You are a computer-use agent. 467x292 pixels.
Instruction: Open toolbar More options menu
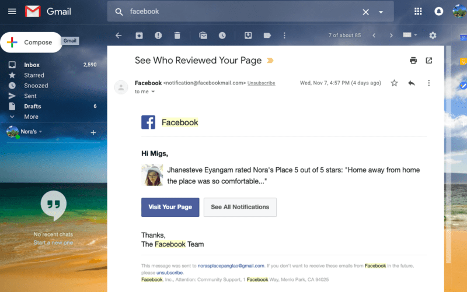(284, 36)
